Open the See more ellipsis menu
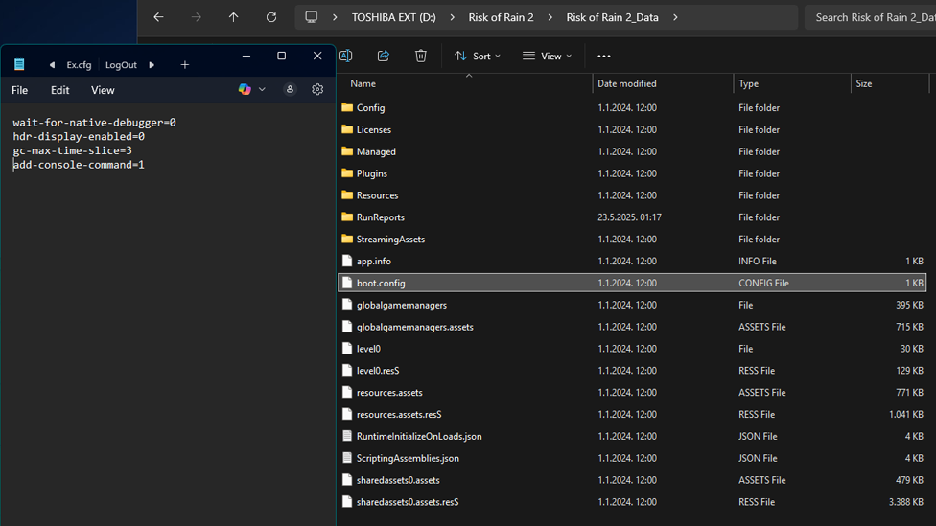The width and height of the screenshot is (936, 526). (x=603, y=57)
